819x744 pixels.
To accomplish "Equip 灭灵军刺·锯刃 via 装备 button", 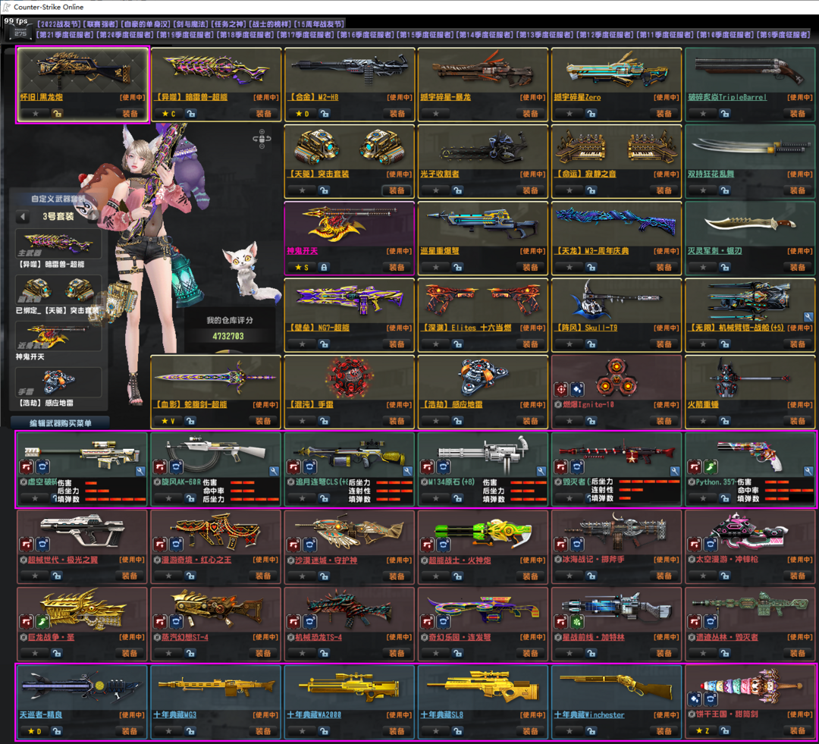I will click(x=798, y=268).
